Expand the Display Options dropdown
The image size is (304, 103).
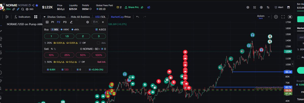[x=54, y=17]
